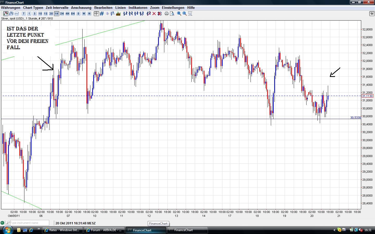Expand the quick launch chevron
The width and height of the screenshot is (375, 234).
(x=39, y=229)
